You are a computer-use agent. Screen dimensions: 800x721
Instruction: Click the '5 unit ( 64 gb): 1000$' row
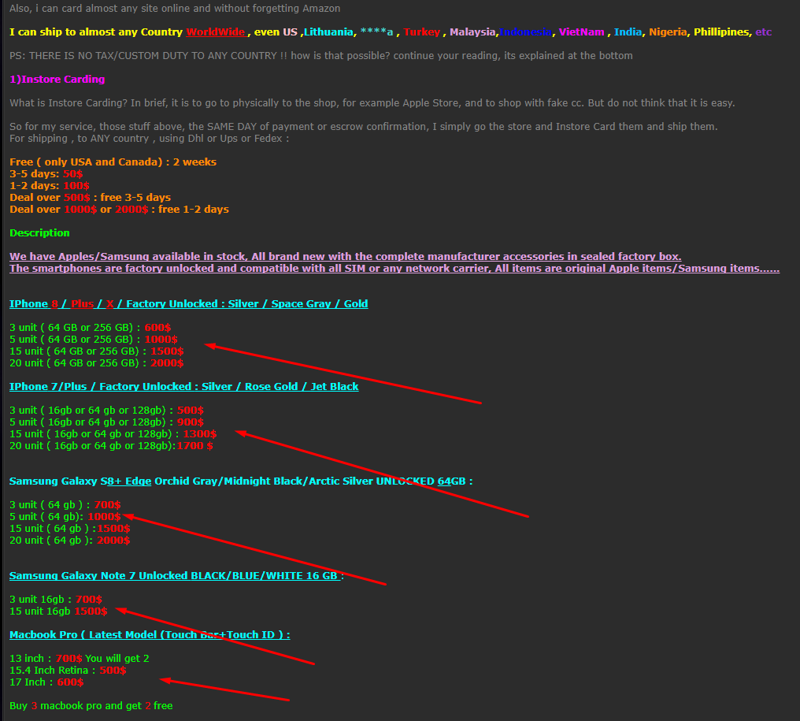[65, 516]
